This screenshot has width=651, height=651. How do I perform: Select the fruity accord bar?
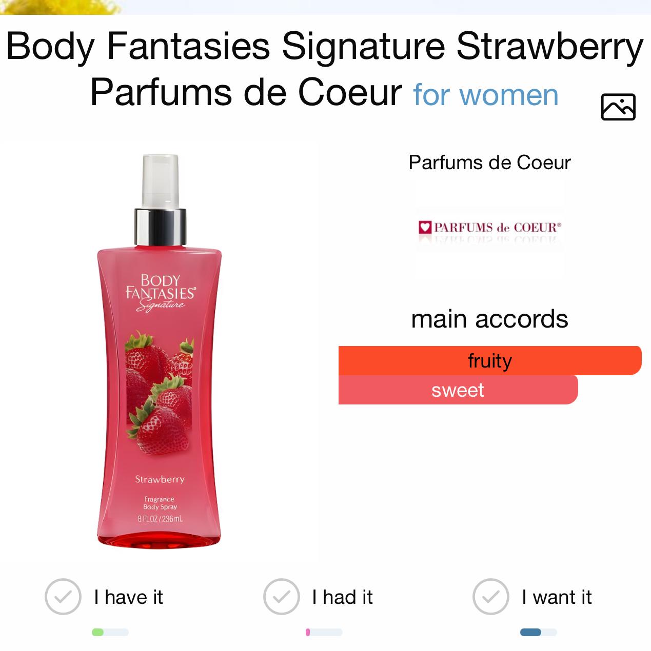490,360
